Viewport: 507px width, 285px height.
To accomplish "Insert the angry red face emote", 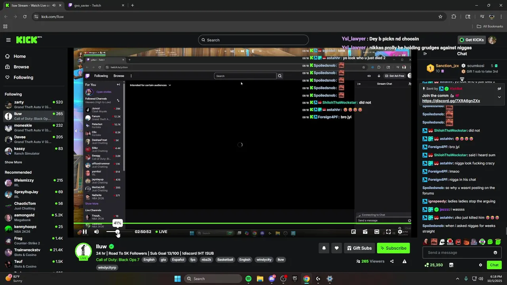I will point(458,242).
